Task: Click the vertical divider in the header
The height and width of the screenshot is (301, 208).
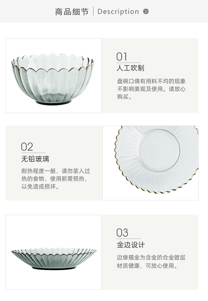Action: coord(93,11)
